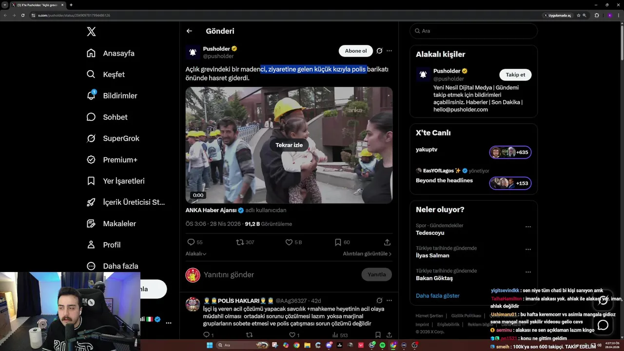624x351 pixels.
Task: Repost the POLİS HAKLARI comment
Action: point(249,335)
